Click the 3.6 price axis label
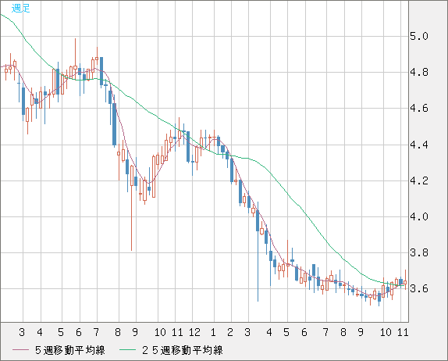The width and height of the screenshot is (448, 361). coord(419,289)
